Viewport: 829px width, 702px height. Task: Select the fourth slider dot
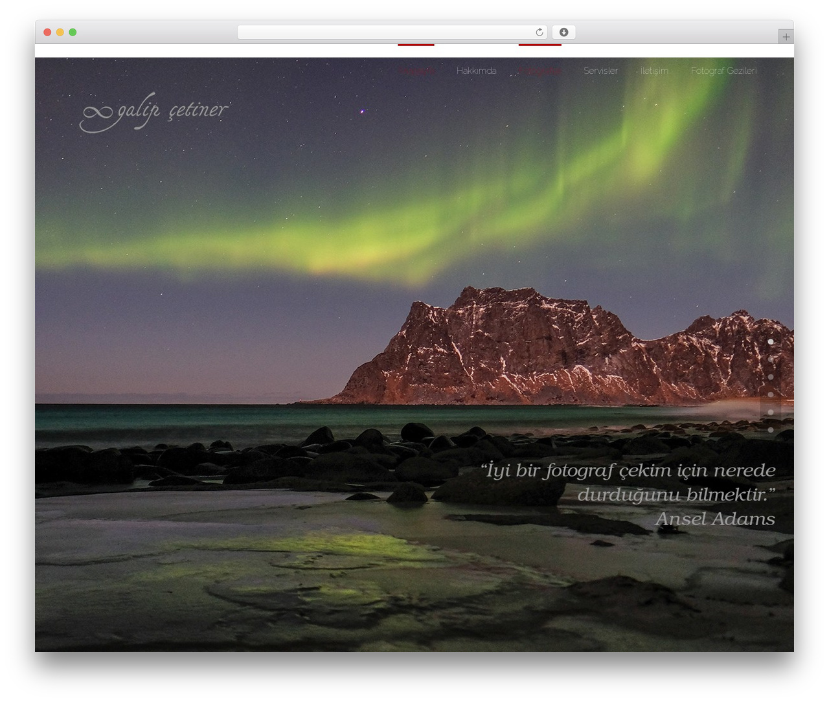(771, 394)
